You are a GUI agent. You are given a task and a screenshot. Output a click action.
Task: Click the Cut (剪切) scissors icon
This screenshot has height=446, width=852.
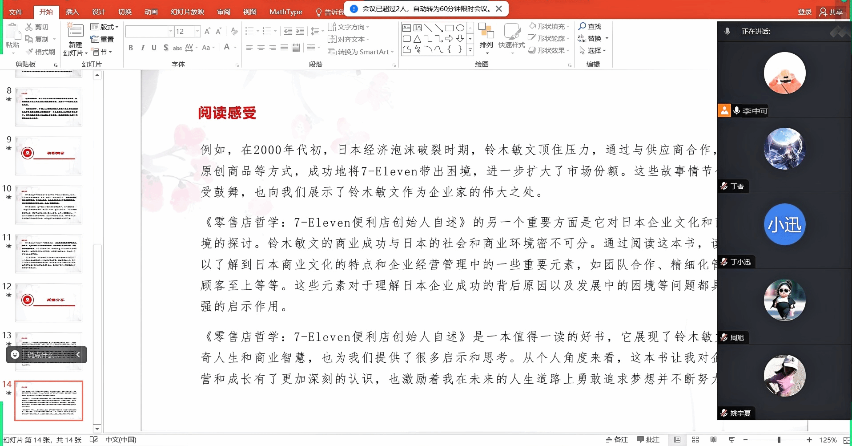tap(29, 27)
